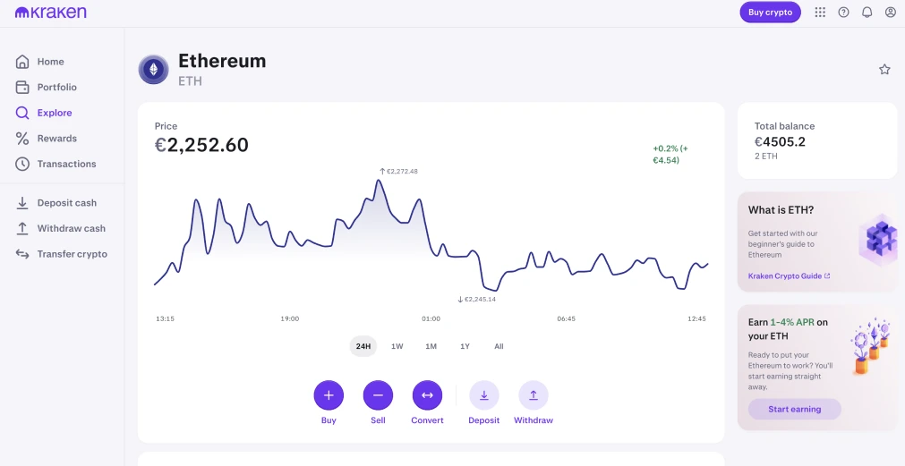Image resolution: width=905 pixels, height=466 pixels.
Task: Open Withdraw cash label in sidebar
Action: pyautogui.click(x=72, y=228)
